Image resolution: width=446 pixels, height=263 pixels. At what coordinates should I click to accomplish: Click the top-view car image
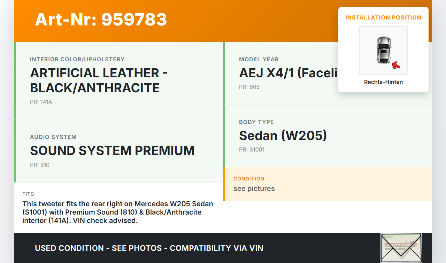click(x=383, y=50)
